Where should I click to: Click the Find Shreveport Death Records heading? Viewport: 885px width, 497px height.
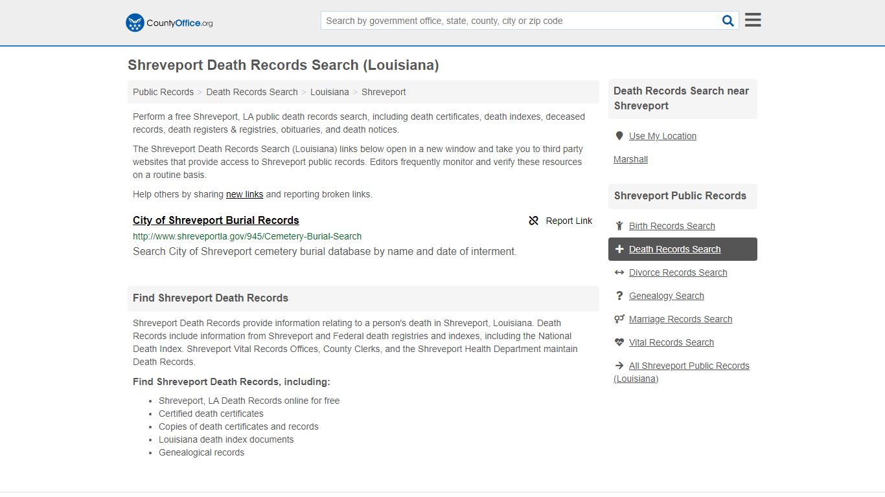pos(211,298)
